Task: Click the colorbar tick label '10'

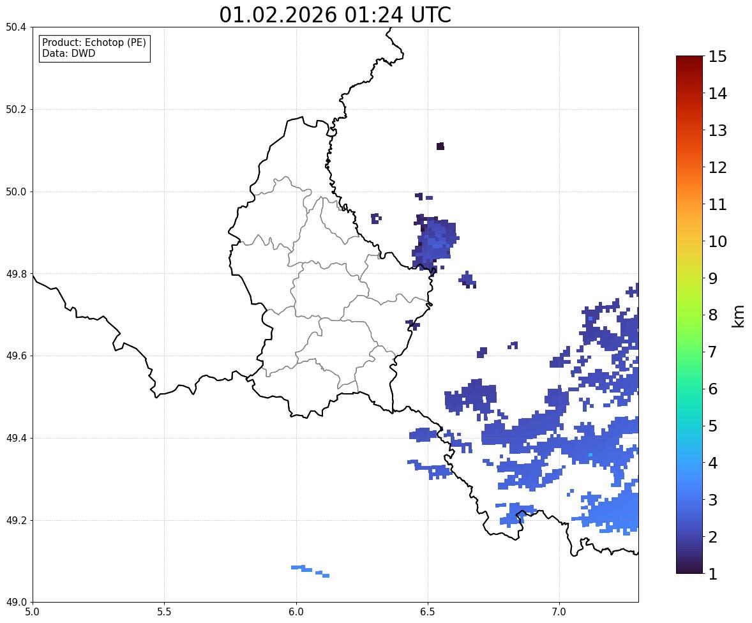Action: coord(718,241)
